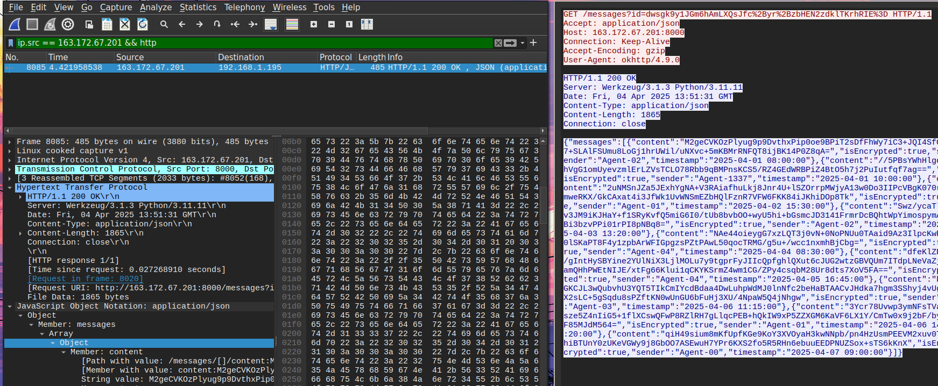Restart the current capture
938x386 pixels.
[50, 24]
